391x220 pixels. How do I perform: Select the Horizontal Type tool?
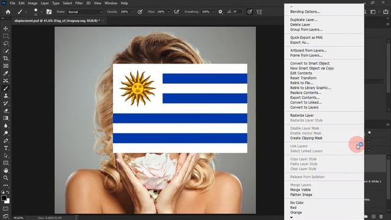point(5,148)
